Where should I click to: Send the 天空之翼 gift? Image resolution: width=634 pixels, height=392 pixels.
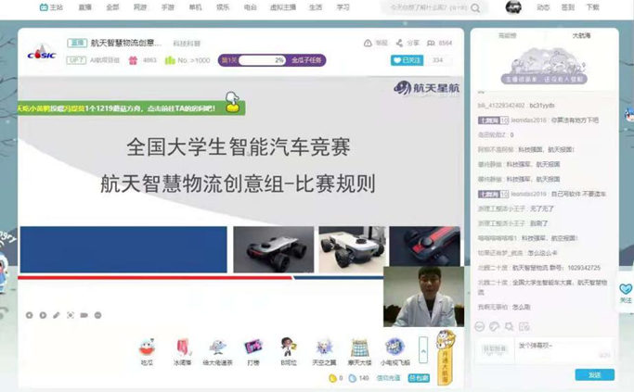[324, 351]
